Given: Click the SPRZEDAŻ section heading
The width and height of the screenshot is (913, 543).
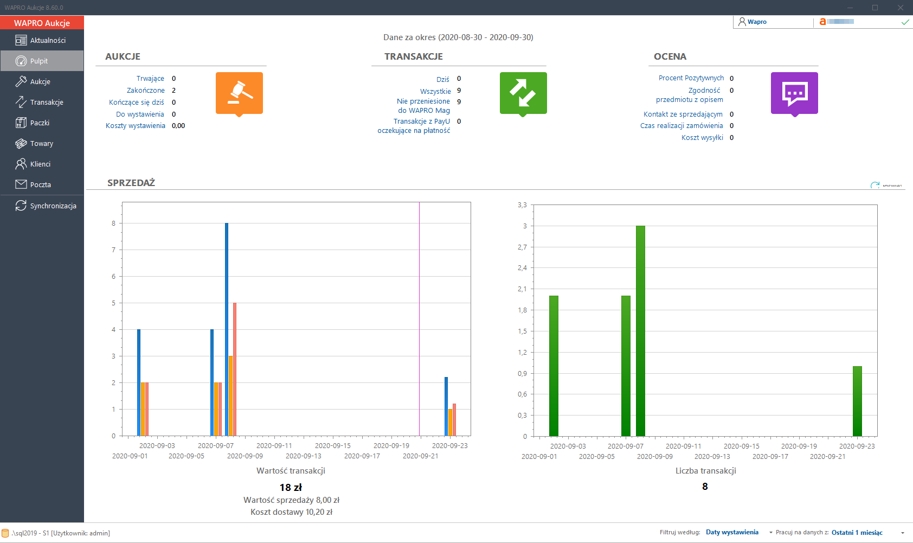Looking at the screenshot, I should (x=131, y=183).
